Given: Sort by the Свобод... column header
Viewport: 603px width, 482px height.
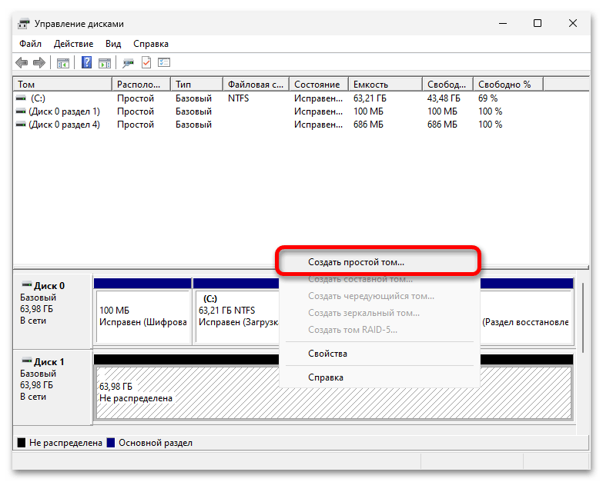Looking at the screenshot, I should coord(447,85).
